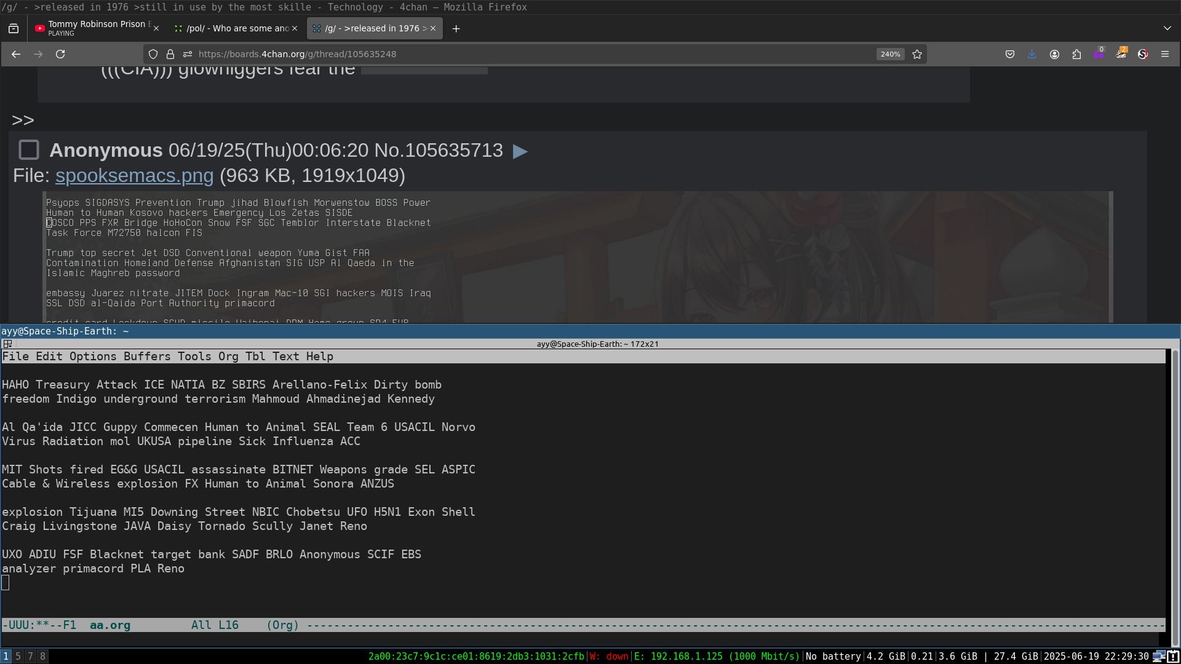Image resolution: width=1181 pixels, height=664 pixels.
Task: Switch to workspace 1
Action: pos(6,656)
